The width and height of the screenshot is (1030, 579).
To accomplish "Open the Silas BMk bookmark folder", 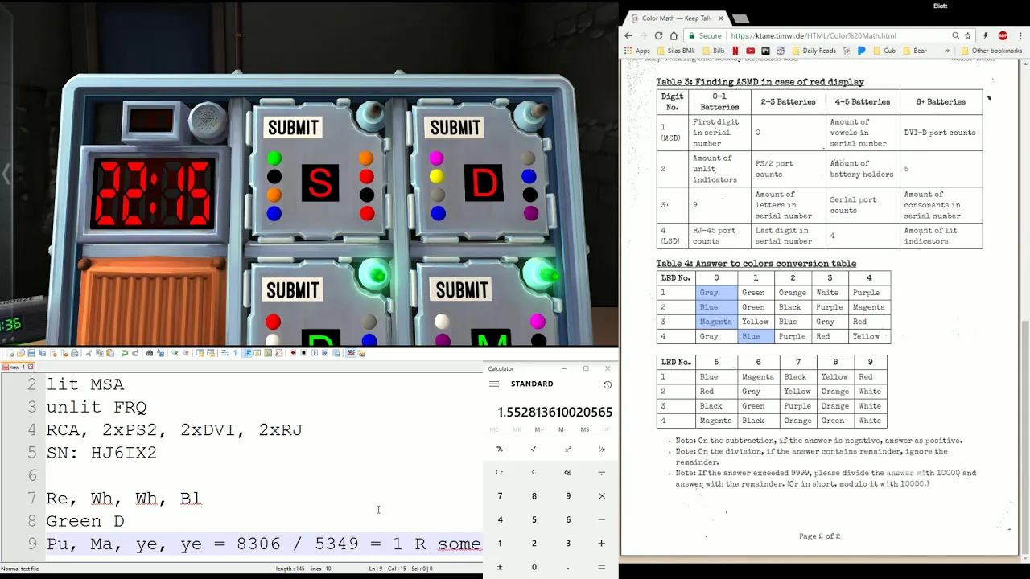I will [x=677, y=51].
